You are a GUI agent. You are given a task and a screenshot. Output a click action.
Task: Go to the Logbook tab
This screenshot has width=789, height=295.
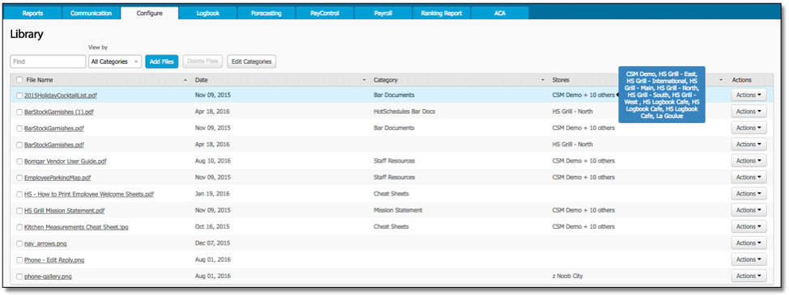208,13
